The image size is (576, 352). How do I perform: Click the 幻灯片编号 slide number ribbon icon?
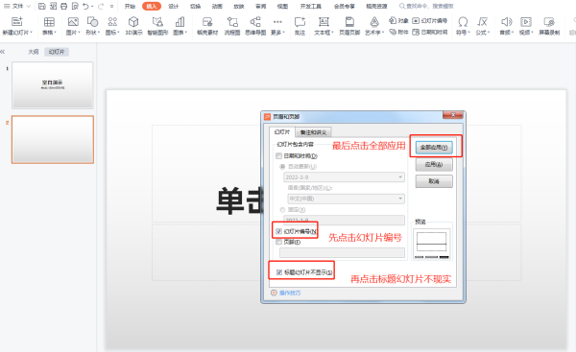[416, 20]
